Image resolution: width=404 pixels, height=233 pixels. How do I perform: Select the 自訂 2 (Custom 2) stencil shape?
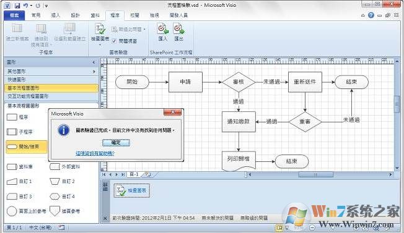(63, 181)
